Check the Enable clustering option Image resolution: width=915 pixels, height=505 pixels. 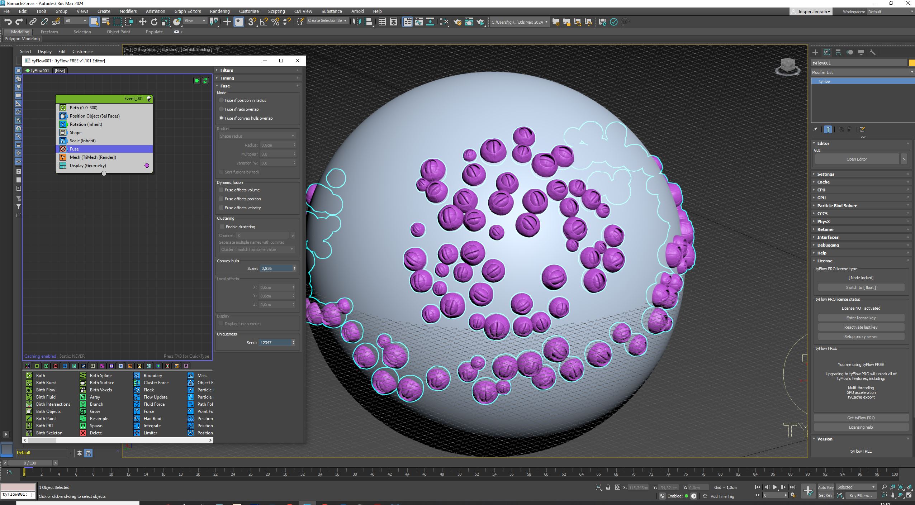(222, 227)
